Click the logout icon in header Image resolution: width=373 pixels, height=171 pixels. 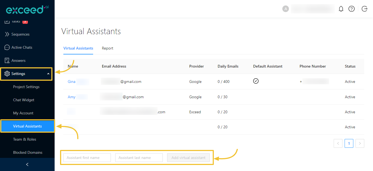click(x=364, y=9)
